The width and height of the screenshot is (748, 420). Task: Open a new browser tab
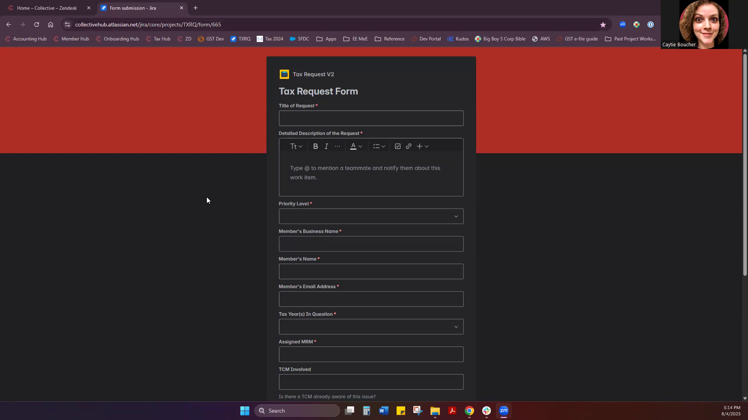(x=196, y=8)
